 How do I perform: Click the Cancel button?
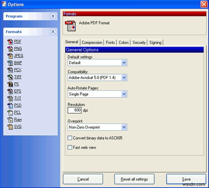pos(83,179)
